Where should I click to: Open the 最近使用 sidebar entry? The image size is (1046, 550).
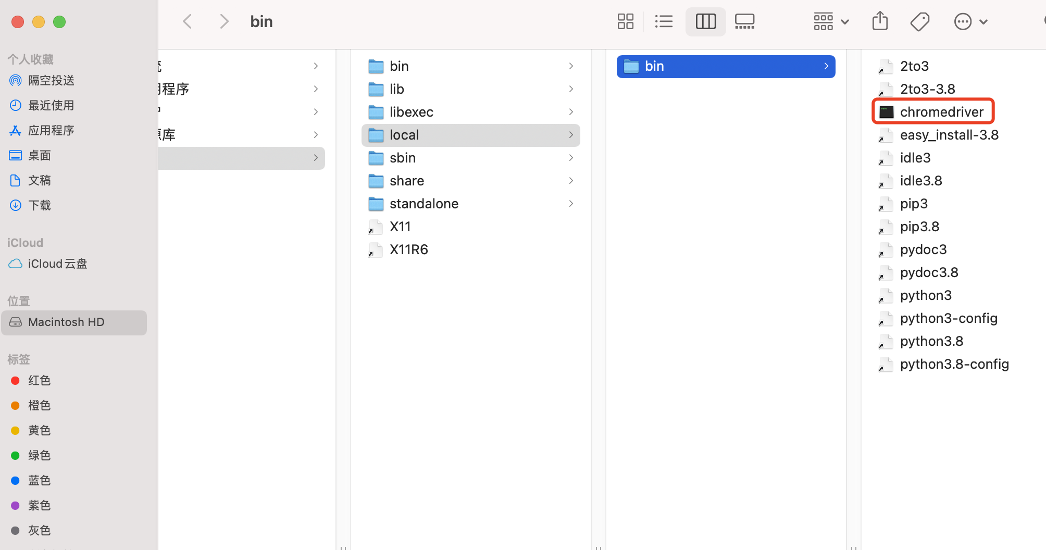point(51,105)
